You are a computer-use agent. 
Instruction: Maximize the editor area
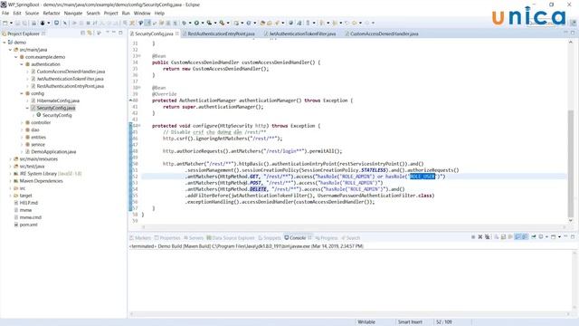[x=573, y=33]
